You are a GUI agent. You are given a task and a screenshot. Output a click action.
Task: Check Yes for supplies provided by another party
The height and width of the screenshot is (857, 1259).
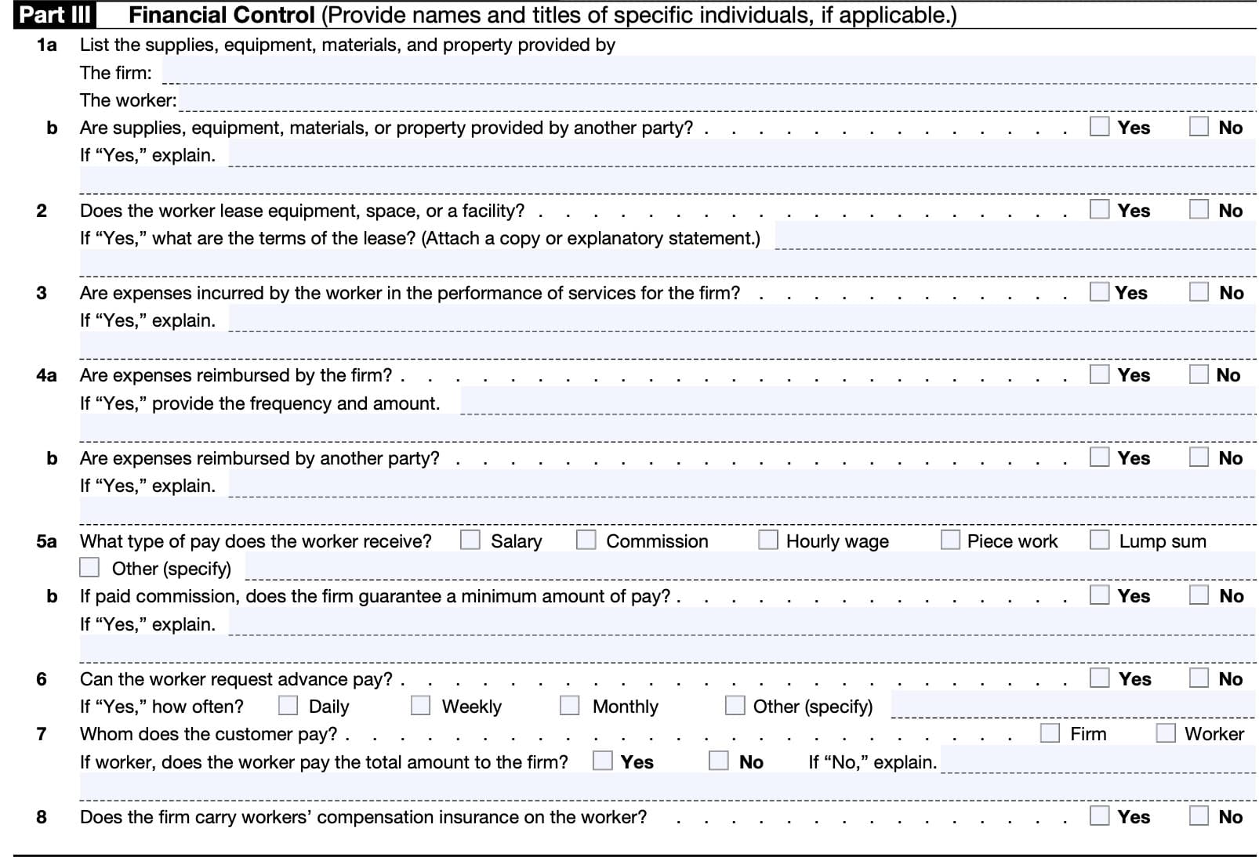point(1099,126)
